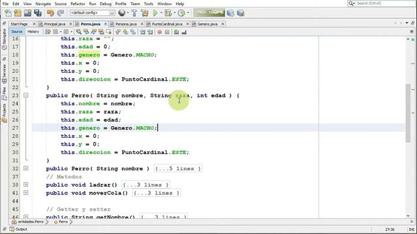Open the Navigator side panel
417x234 pixels.
[x=5, y=39]
